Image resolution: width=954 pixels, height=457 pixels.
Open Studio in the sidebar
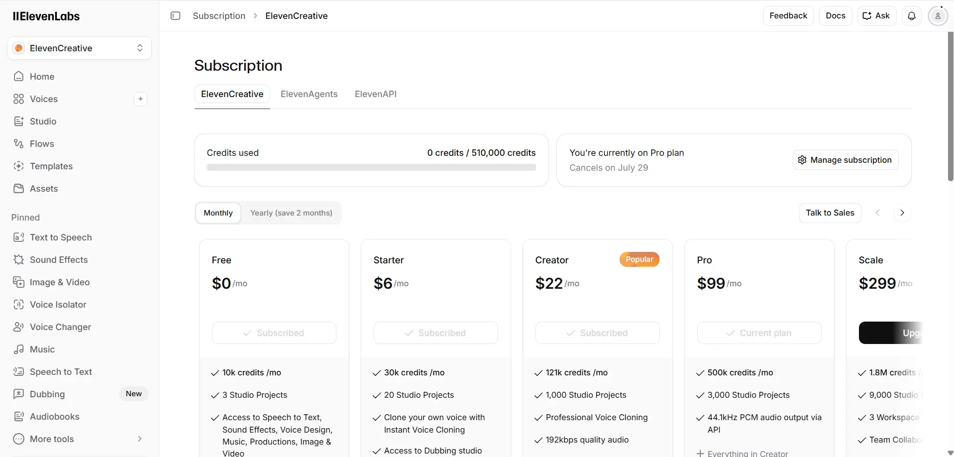click(79, 121)
